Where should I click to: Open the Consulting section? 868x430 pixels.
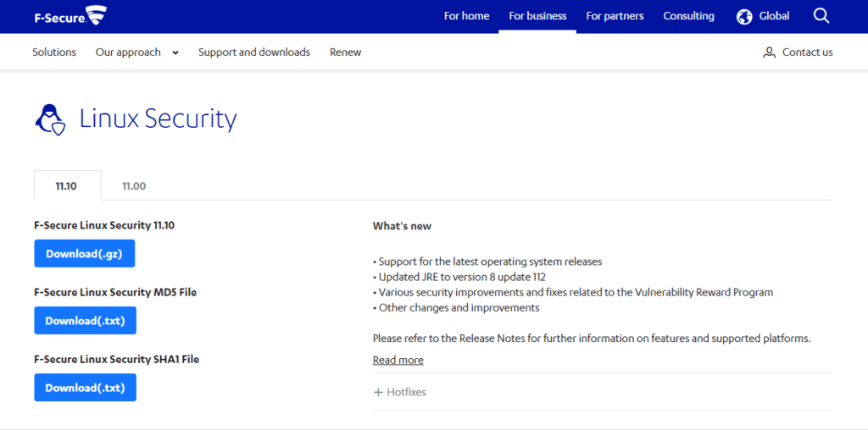pyautogui.click(x=688, y=16)
